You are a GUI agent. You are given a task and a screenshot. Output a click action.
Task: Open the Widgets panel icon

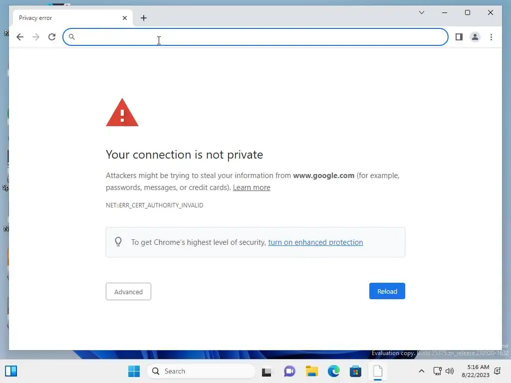coord(11,371)
